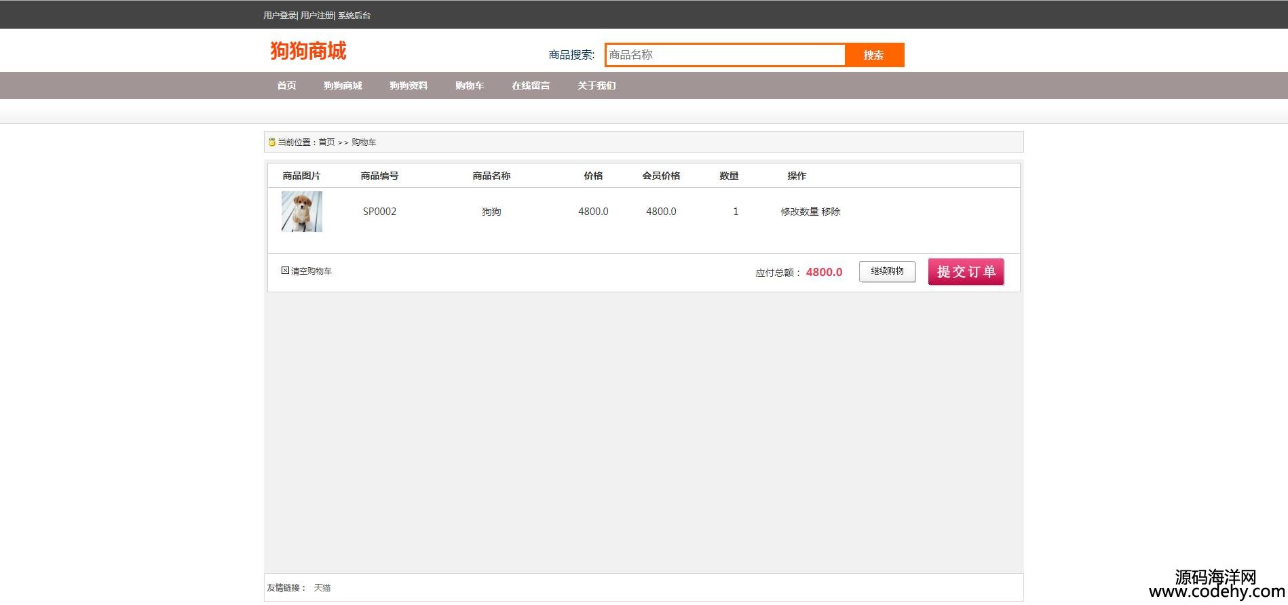This screenshot has width=1288, height=605.
Task: Open 在线留言 message board menu
Action: 531,85
